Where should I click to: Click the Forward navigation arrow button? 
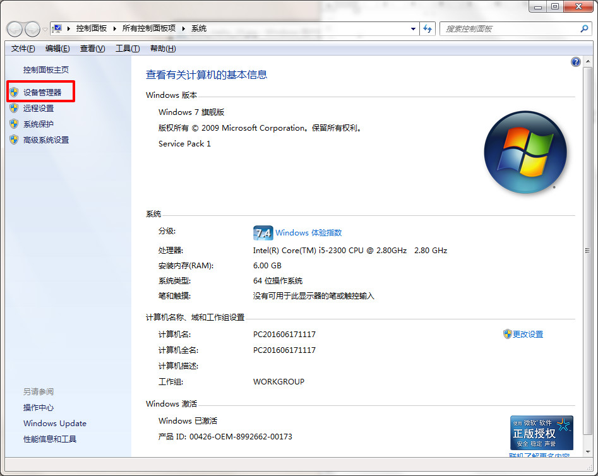point(32,29)
